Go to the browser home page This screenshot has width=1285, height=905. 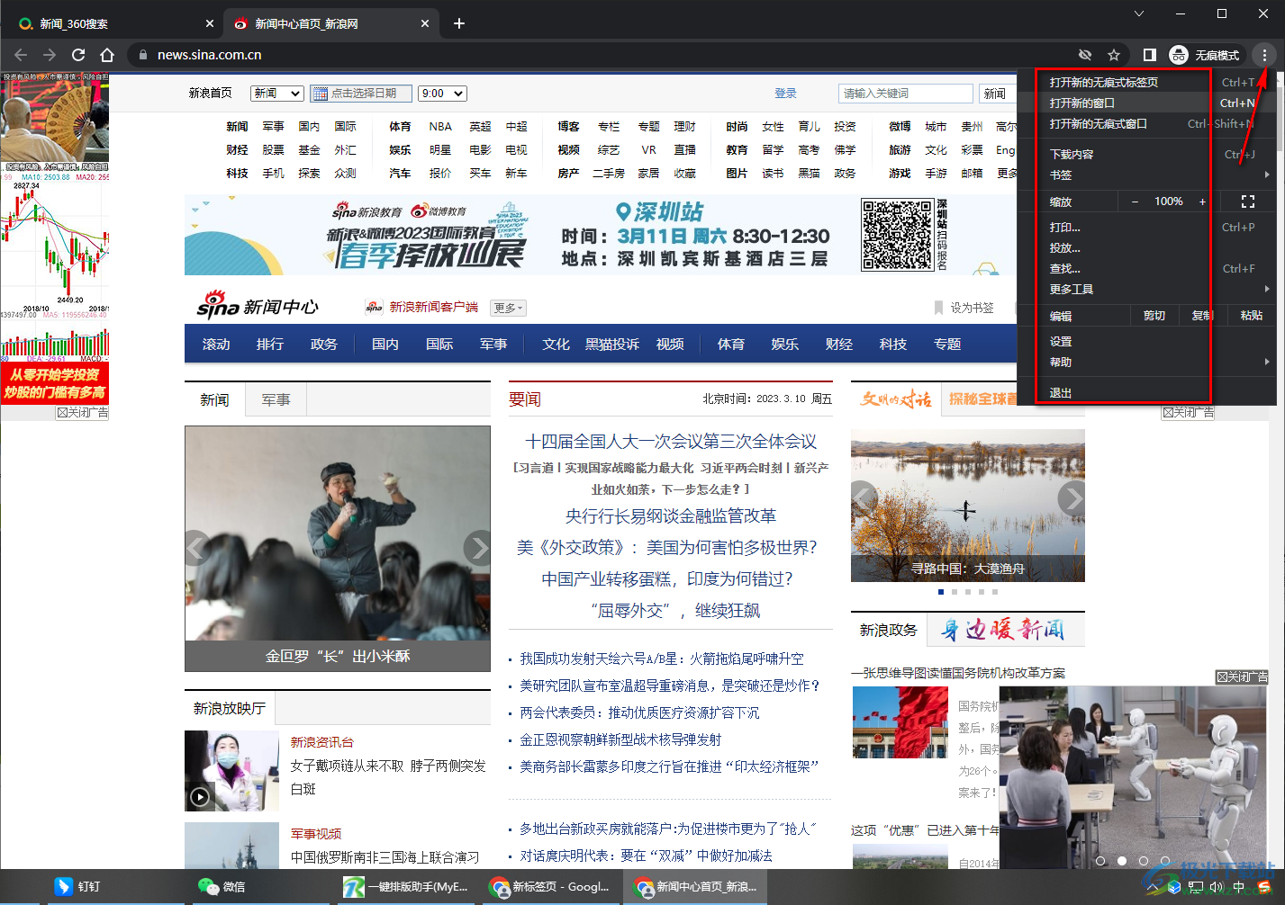coord(107,55)
